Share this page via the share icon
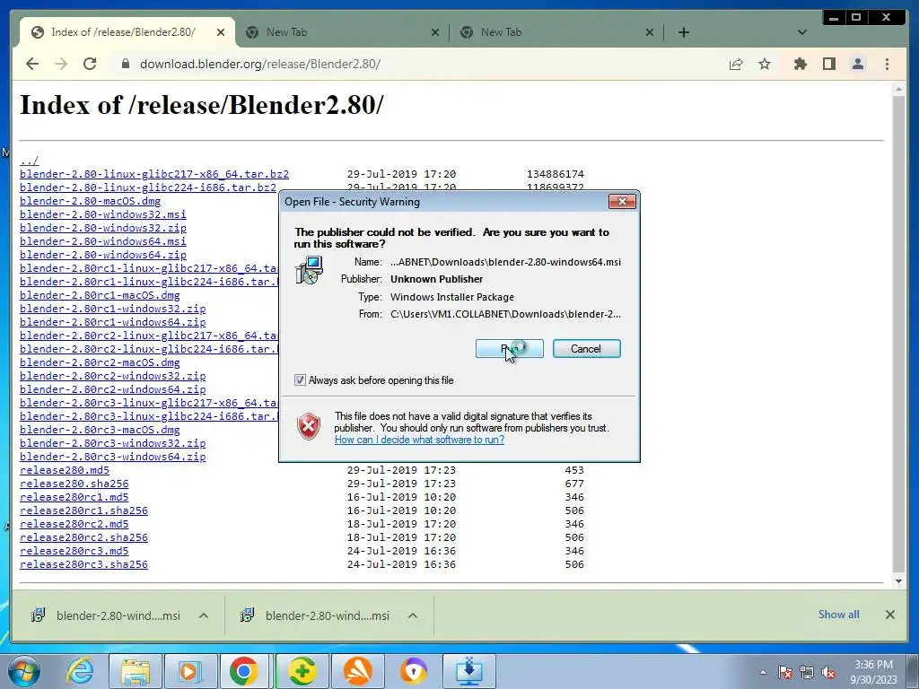Image resolution: width=919 pixels, height=689 pixels. (736, 64)
